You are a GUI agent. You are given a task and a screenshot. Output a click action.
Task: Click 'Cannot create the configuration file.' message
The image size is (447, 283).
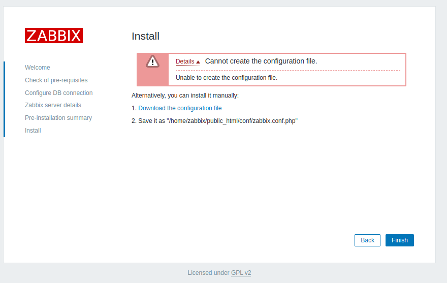click(261, 61)
